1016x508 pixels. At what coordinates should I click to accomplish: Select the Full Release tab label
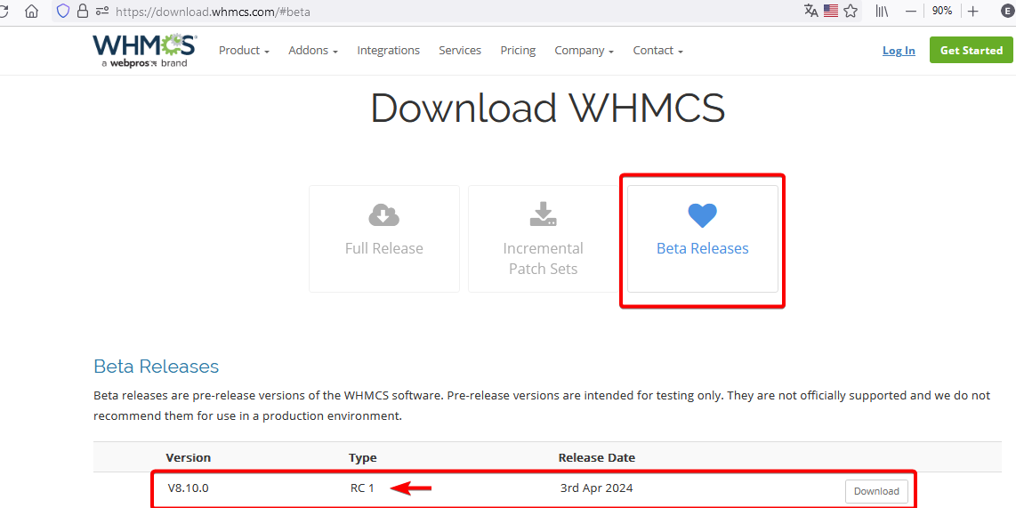[x=384, y=248]
